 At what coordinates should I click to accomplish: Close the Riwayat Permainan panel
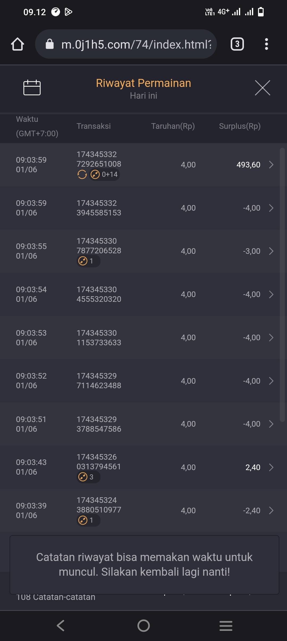[262, 88]
